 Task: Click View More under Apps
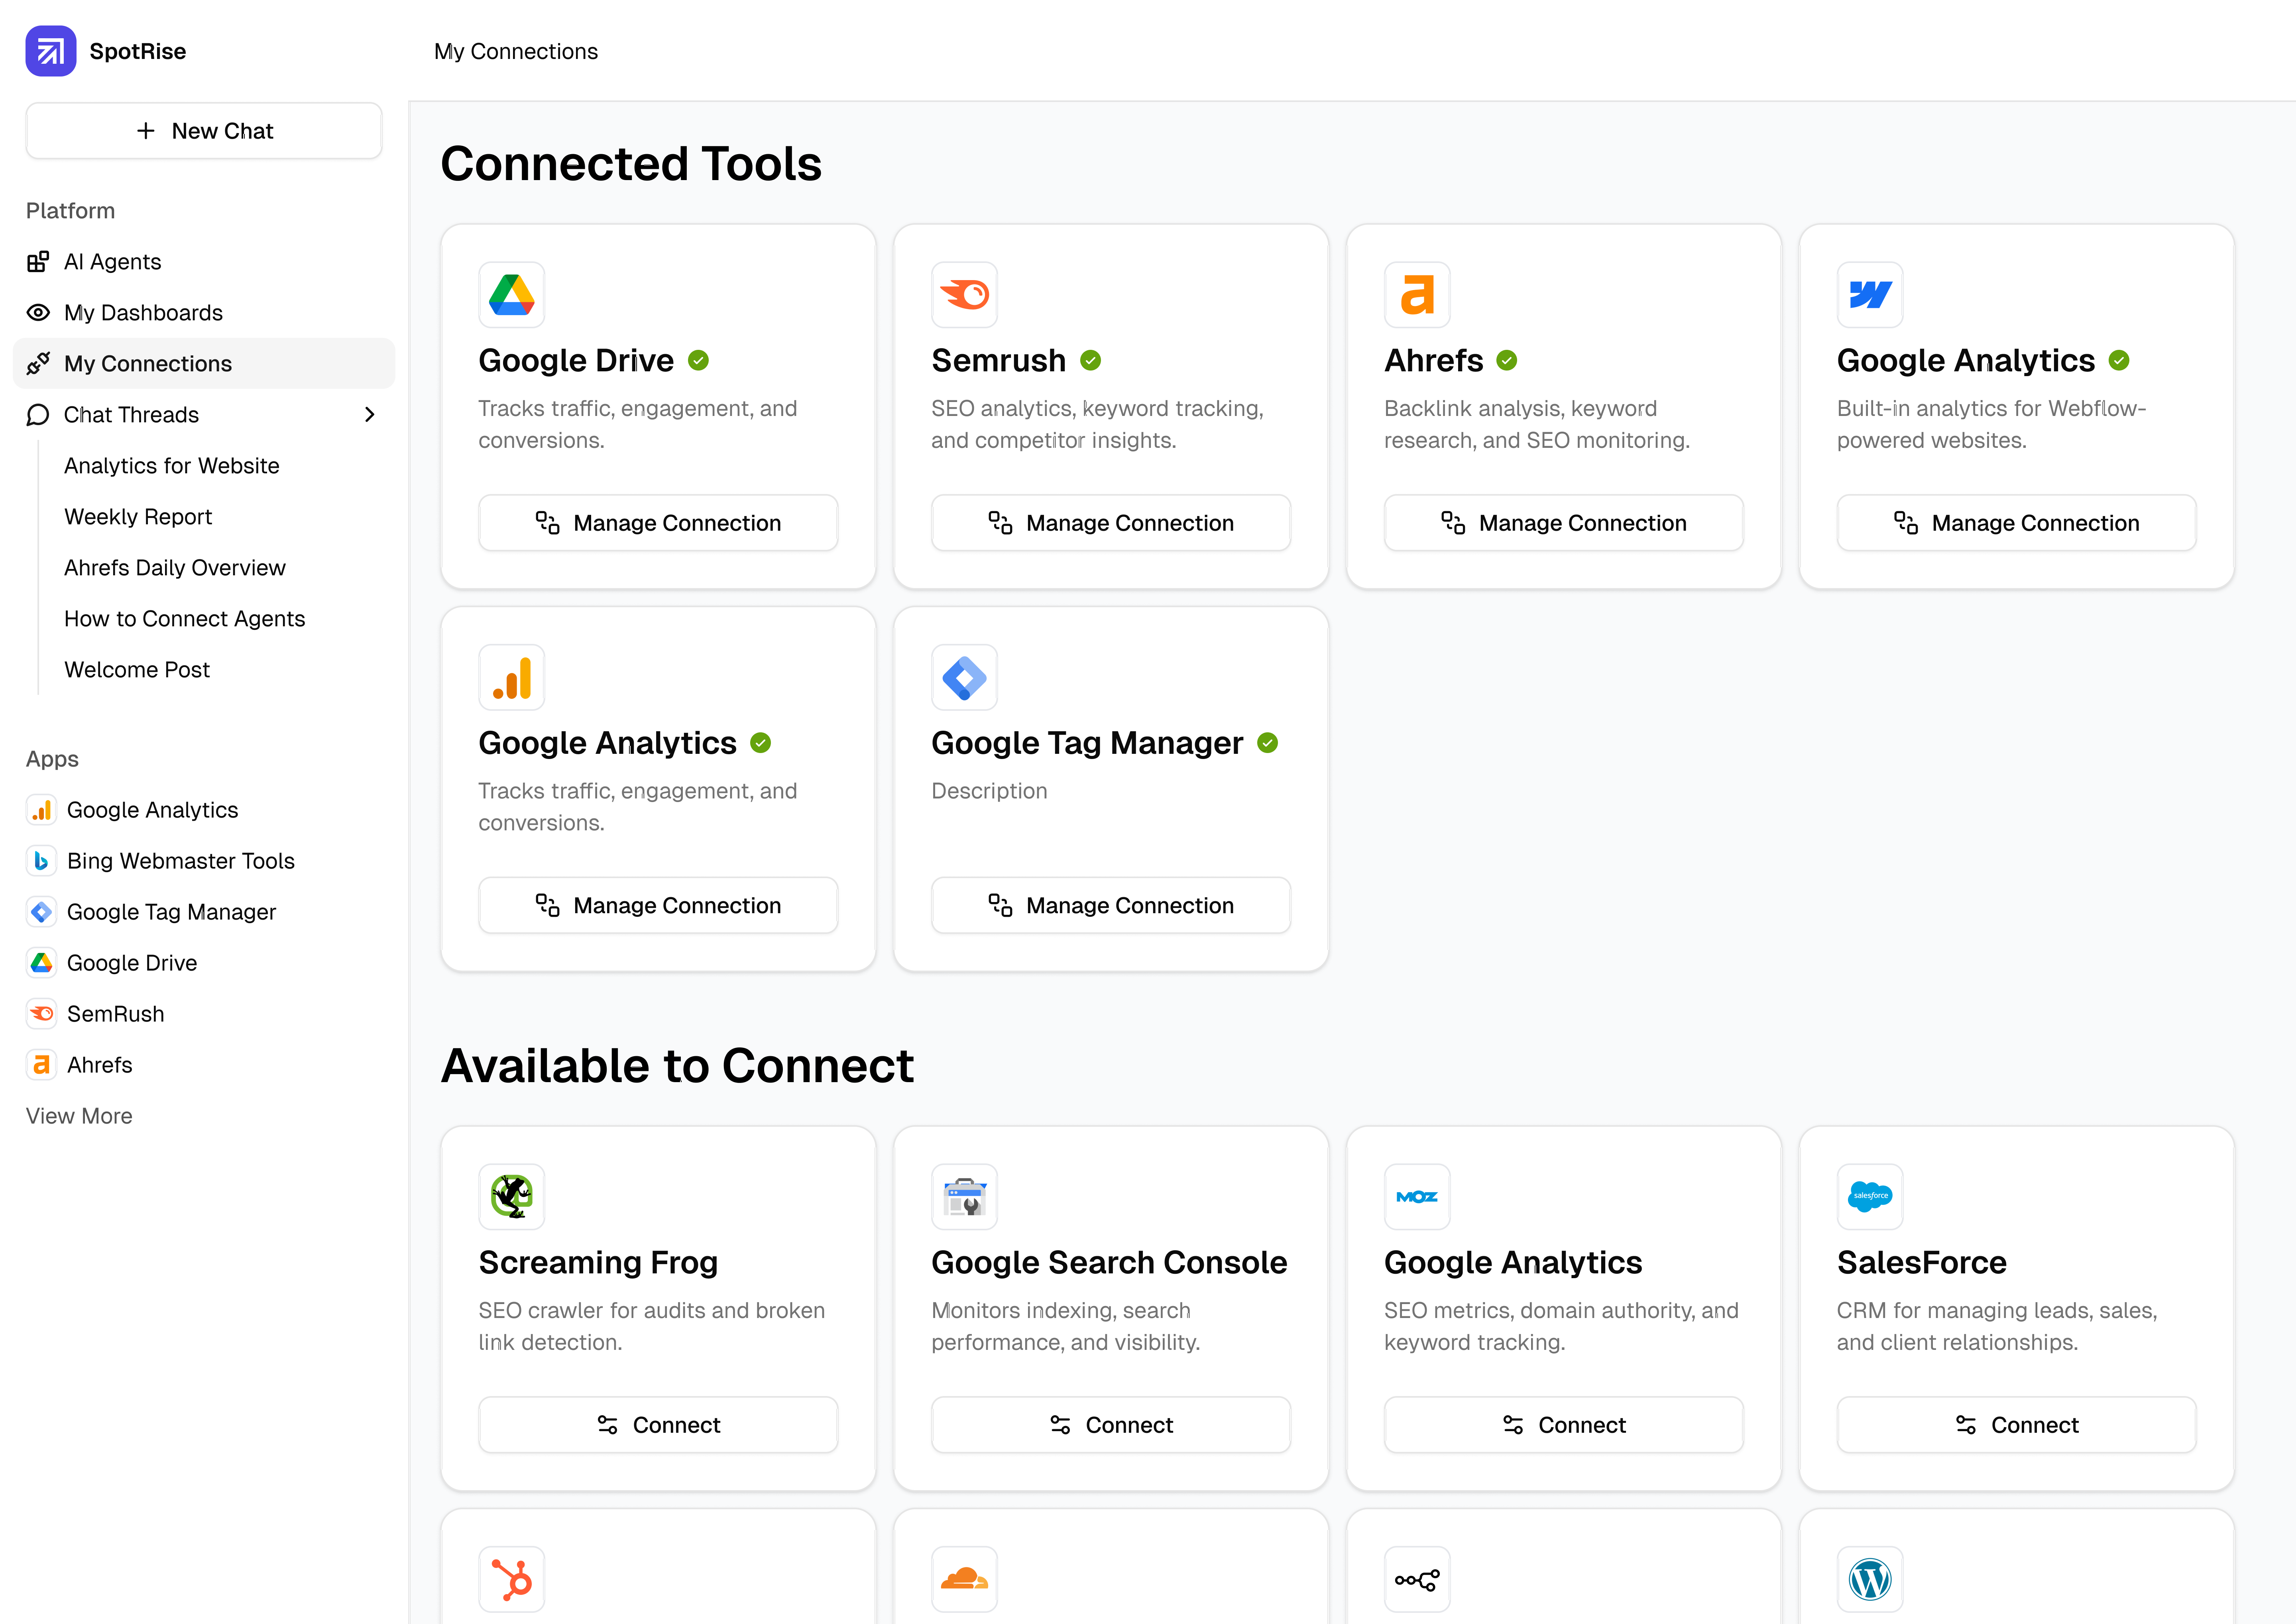(79, 1116)
